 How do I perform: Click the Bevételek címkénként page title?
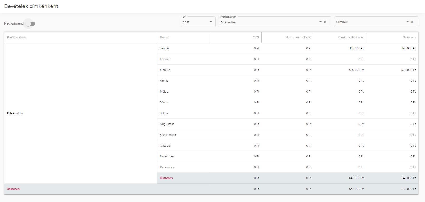(x=31, y=6)
